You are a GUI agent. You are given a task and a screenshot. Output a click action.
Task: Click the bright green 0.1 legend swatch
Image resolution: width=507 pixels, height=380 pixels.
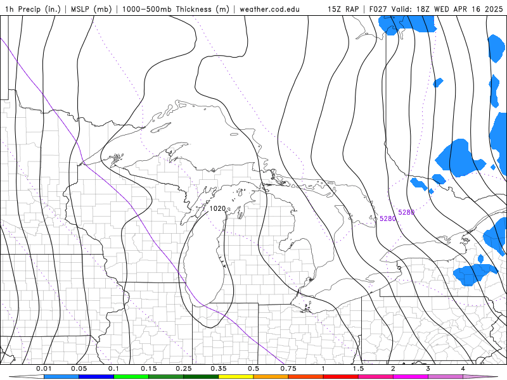point(131,377)
